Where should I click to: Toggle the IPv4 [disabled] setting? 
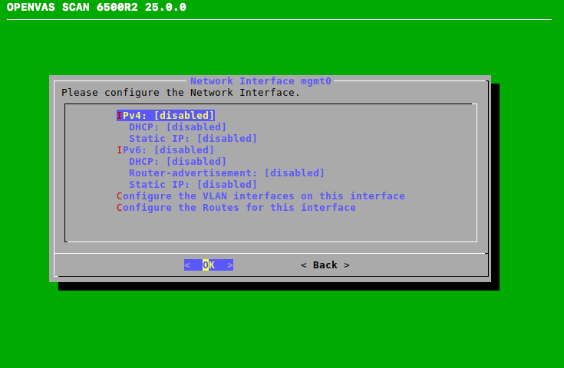(x=166, y=116)
